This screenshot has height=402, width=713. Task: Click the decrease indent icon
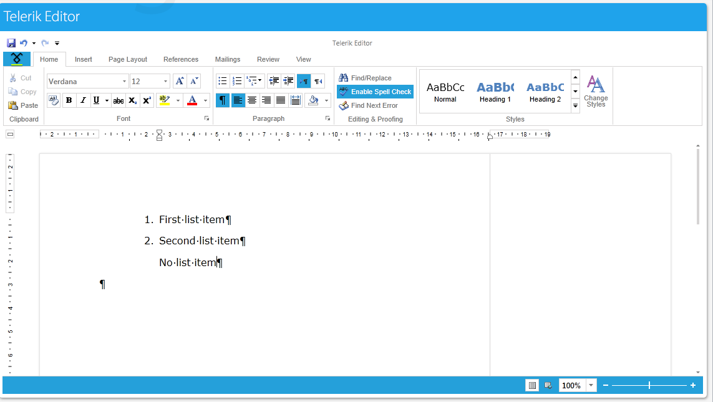pyautogui.click(x=274, y=81)
